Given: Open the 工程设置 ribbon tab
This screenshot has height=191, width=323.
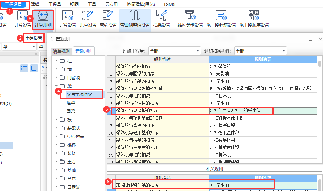Looking at the screenshot, I should (x=13, y=4).
